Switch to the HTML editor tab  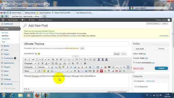(123, 54)
